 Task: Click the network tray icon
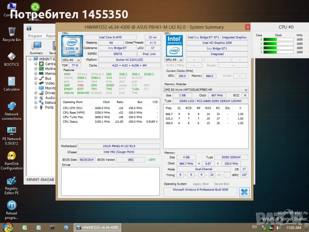click(x=264, y=228)
